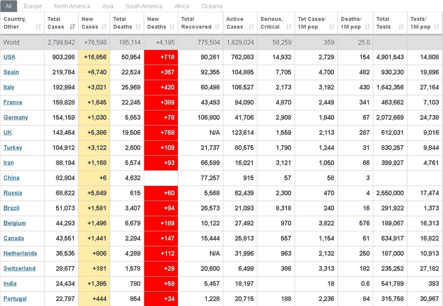The image size is (443, 306).
Task: Sort by Total Cases arrows icon
Action: 72,27
